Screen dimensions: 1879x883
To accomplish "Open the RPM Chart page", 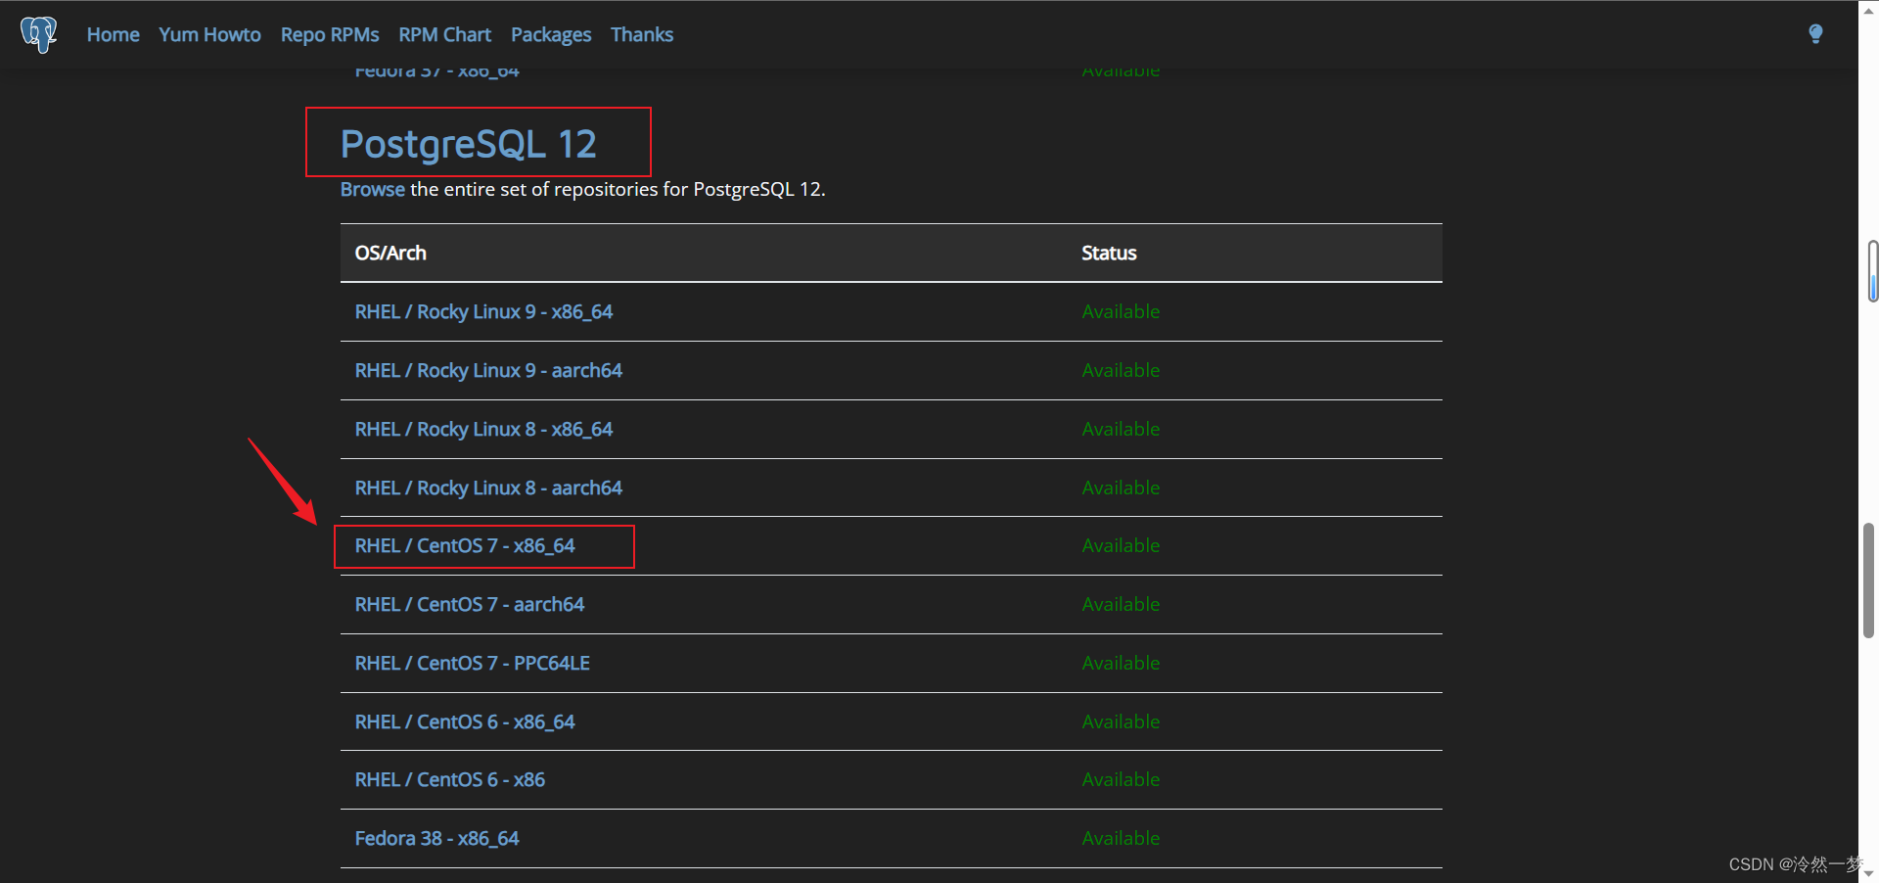I will [x=445, y=34].
